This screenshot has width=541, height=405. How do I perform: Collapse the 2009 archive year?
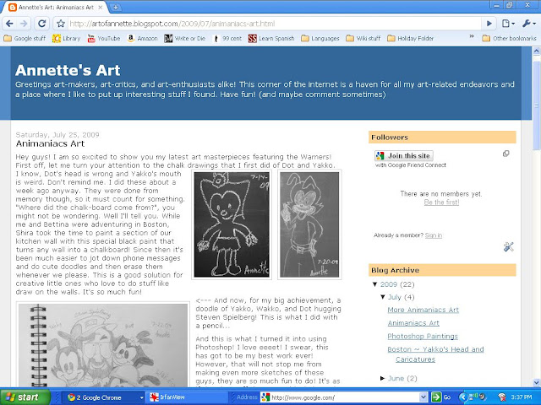(x=375, y=284)
